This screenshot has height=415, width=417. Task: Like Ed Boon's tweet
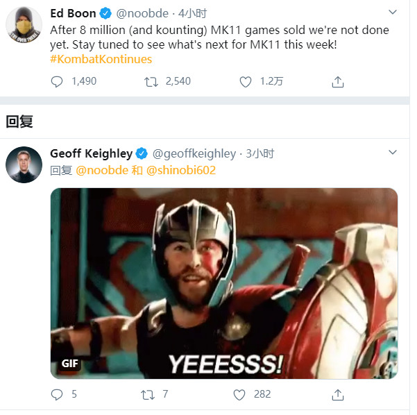coord(245,82)
